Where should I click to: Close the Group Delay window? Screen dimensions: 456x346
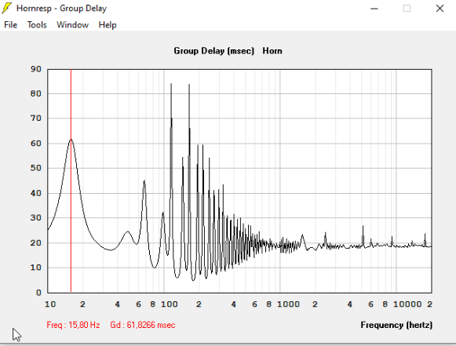(x=440, y=9)
